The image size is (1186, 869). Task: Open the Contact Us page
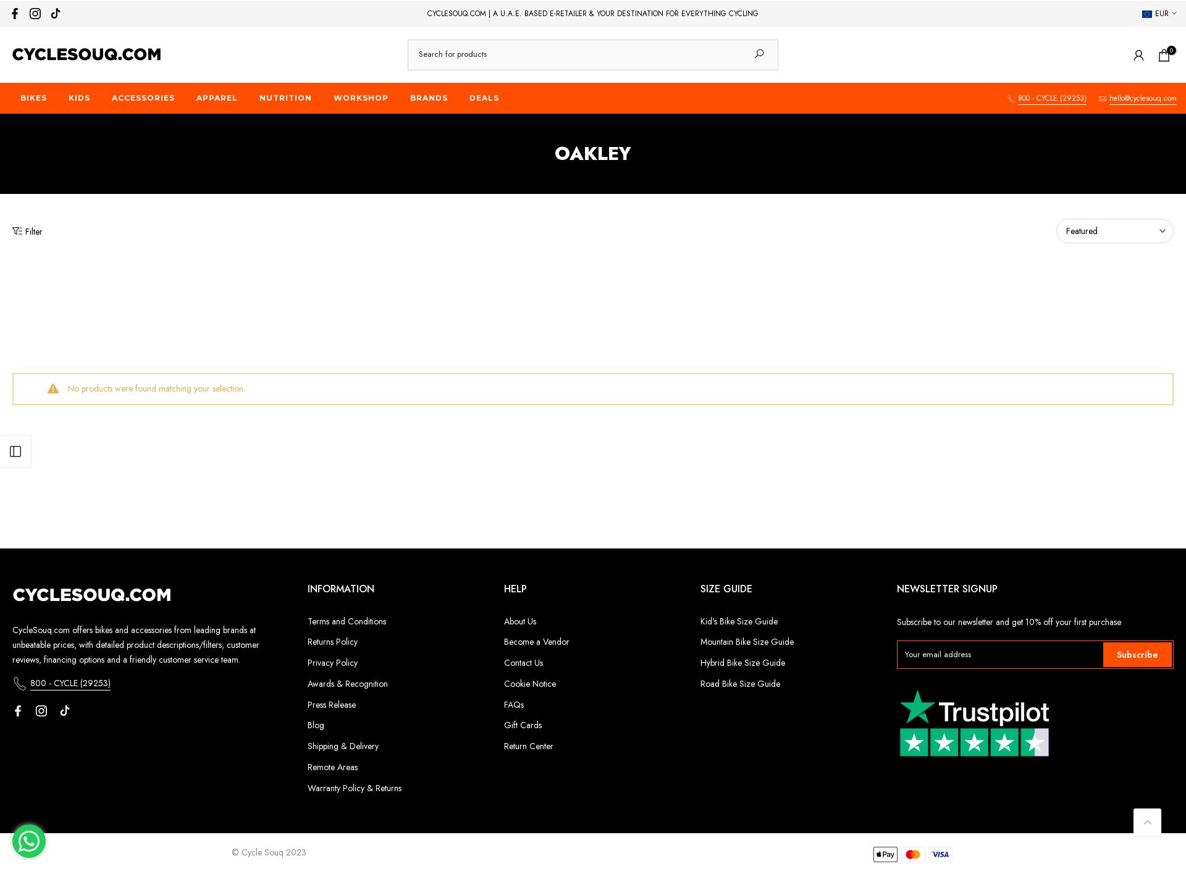[524, 663]
